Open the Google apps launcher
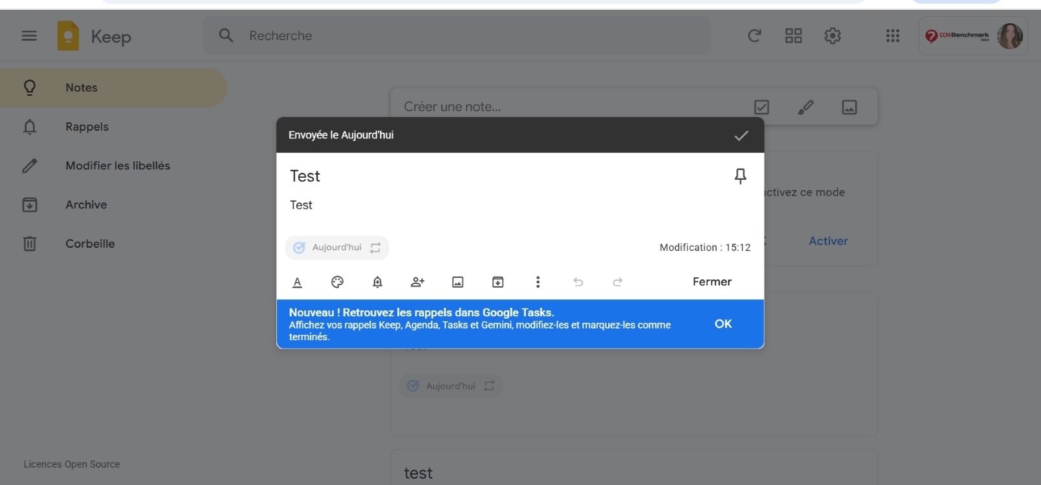This screenshot has height=485, width=1041. 893,36
